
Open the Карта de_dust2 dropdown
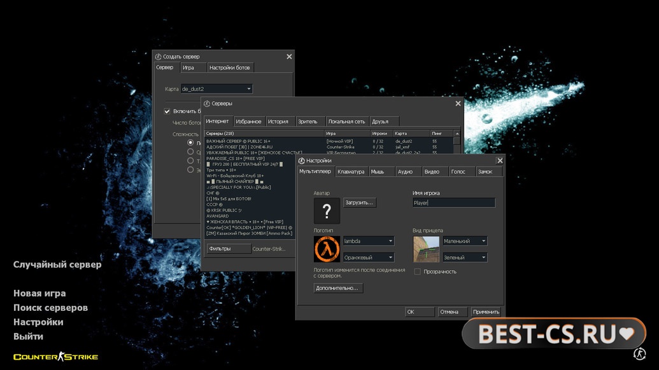pyautogui.click(x=216, y=88)
